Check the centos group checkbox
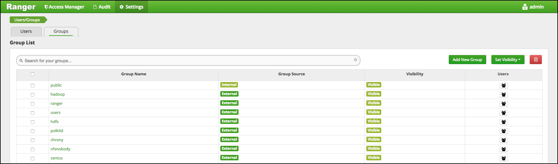 33,159
